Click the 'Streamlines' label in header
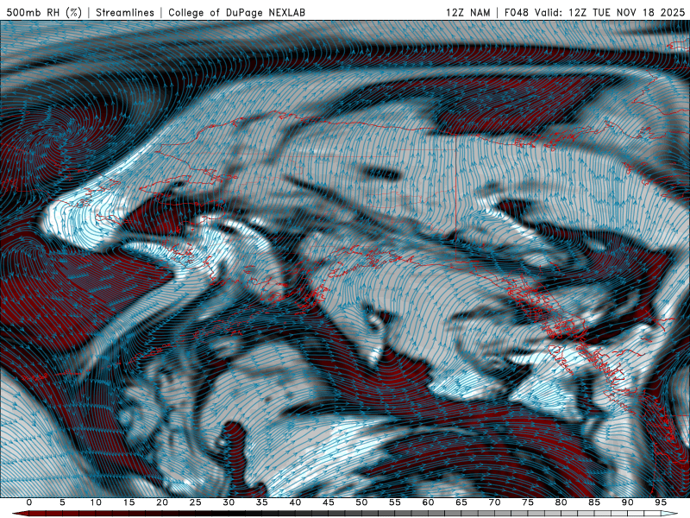The width and height of the screenshot is (690, 518). click(125, 12)
